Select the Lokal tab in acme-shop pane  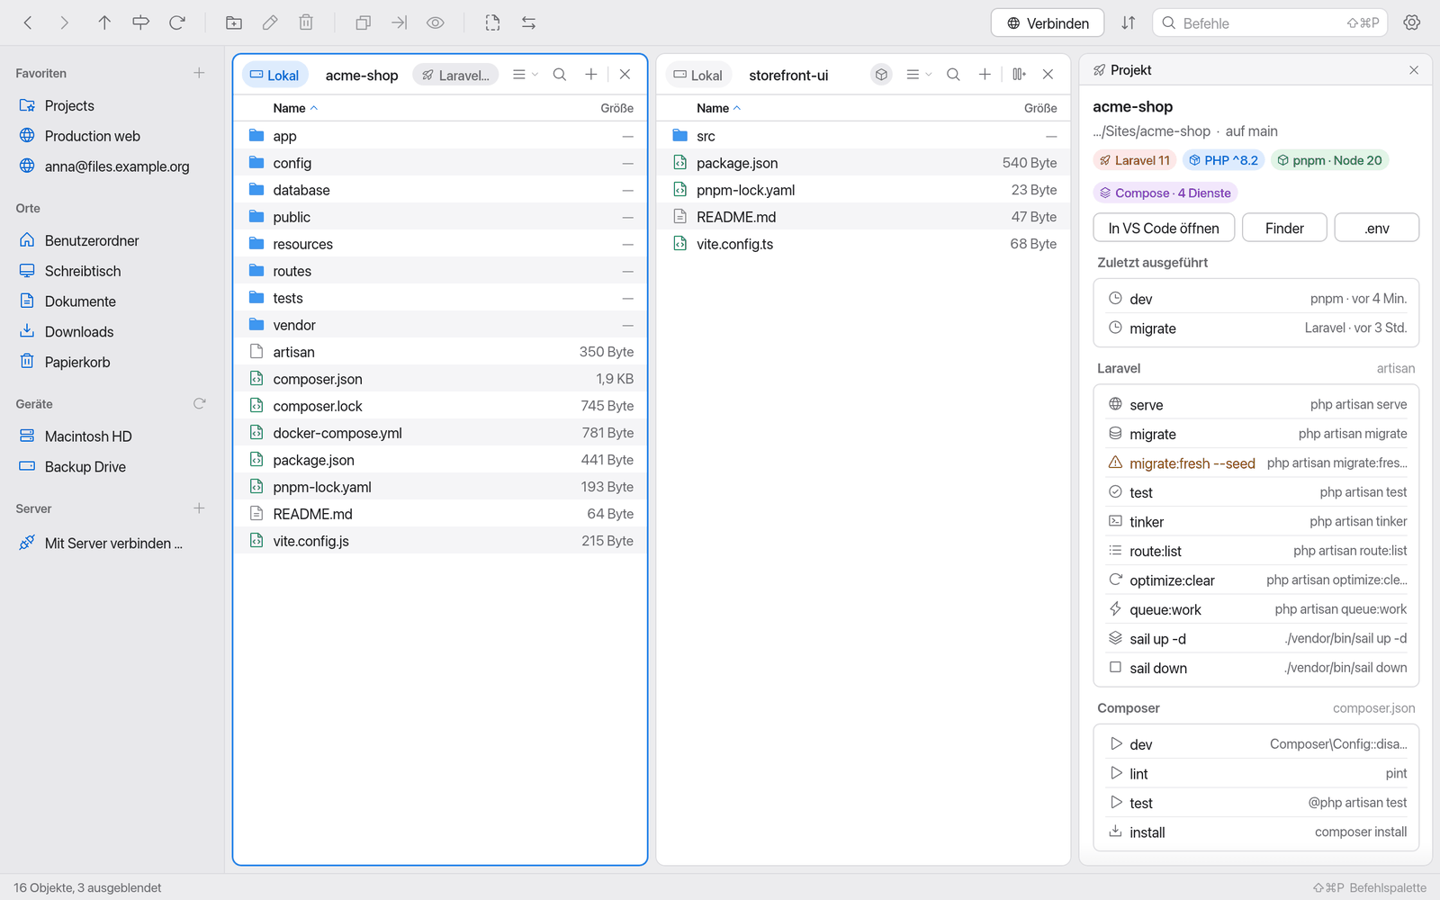pyautogui.click(x=274, y=75)
